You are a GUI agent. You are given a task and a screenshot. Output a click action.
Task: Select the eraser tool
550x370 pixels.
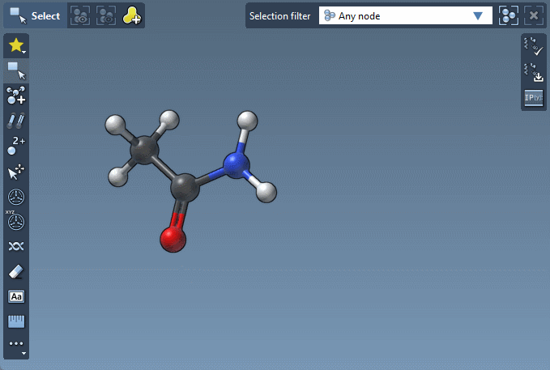pyautogui.click(x=16, y=271)
